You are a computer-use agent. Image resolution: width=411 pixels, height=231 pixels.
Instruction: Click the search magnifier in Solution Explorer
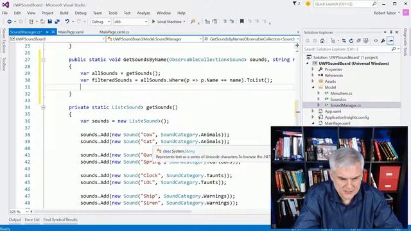(394, 49)
